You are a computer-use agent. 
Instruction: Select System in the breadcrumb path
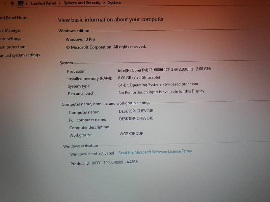pos(114,3)
